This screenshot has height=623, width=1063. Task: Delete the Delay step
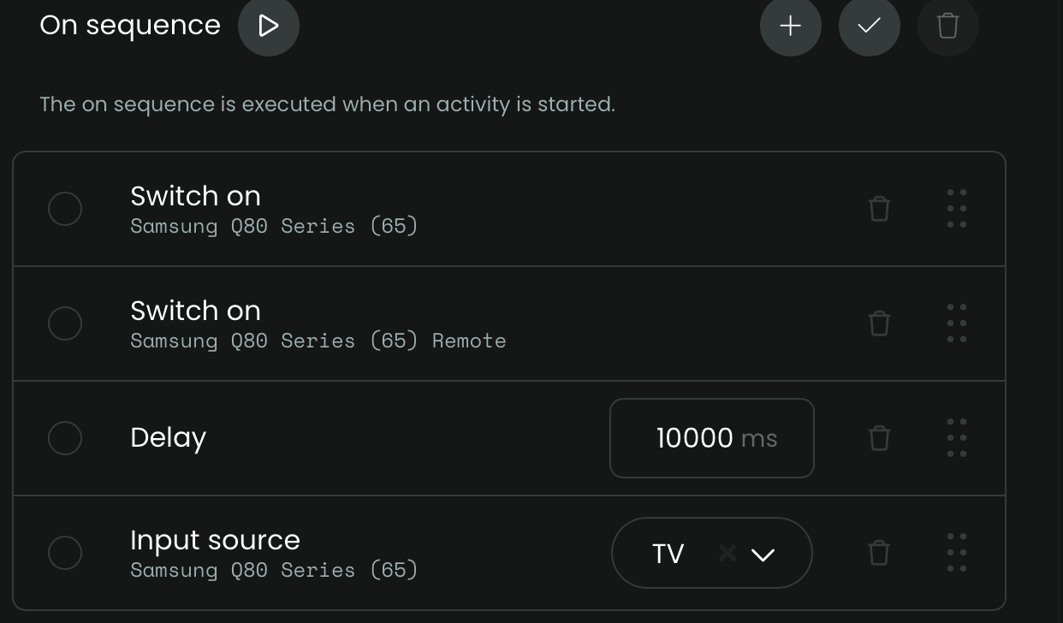click(x=879, y=438)
